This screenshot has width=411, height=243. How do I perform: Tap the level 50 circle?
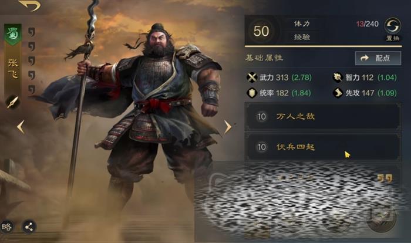pyautogui.click(x=261, y=31)
